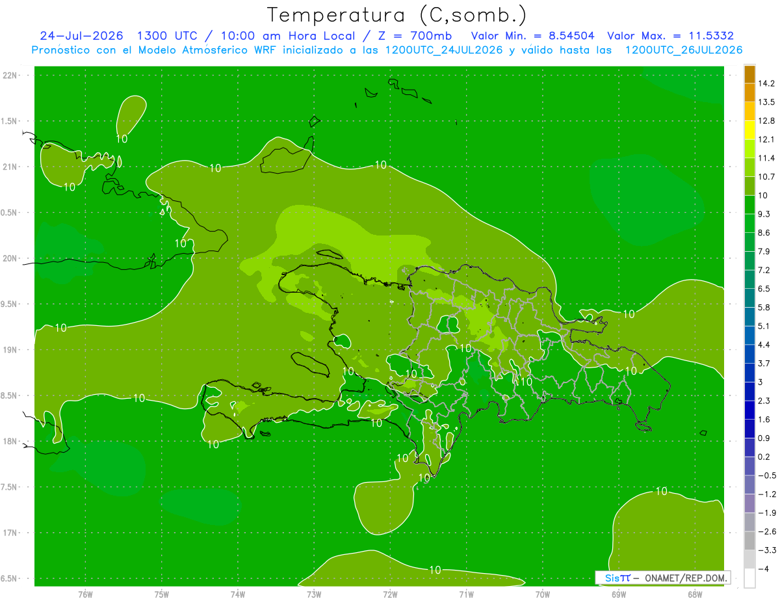Pick the legend swatch between 11.4 and 10.7
The image size is (780, 603).
[x=749, y=167]
